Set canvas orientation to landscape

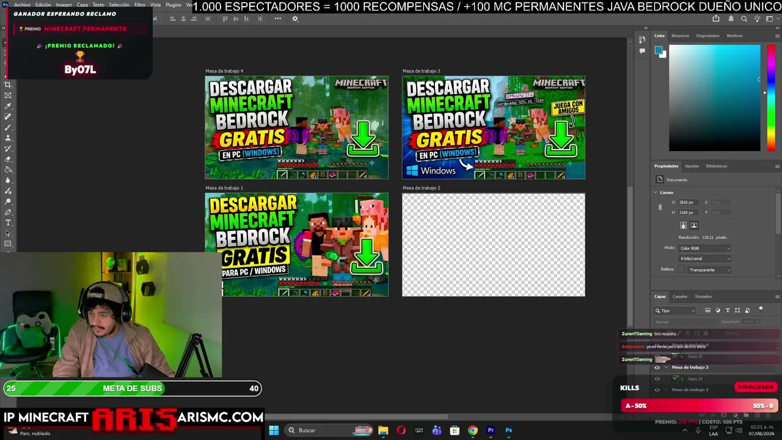pyautogui.click(x=694, y=226)
